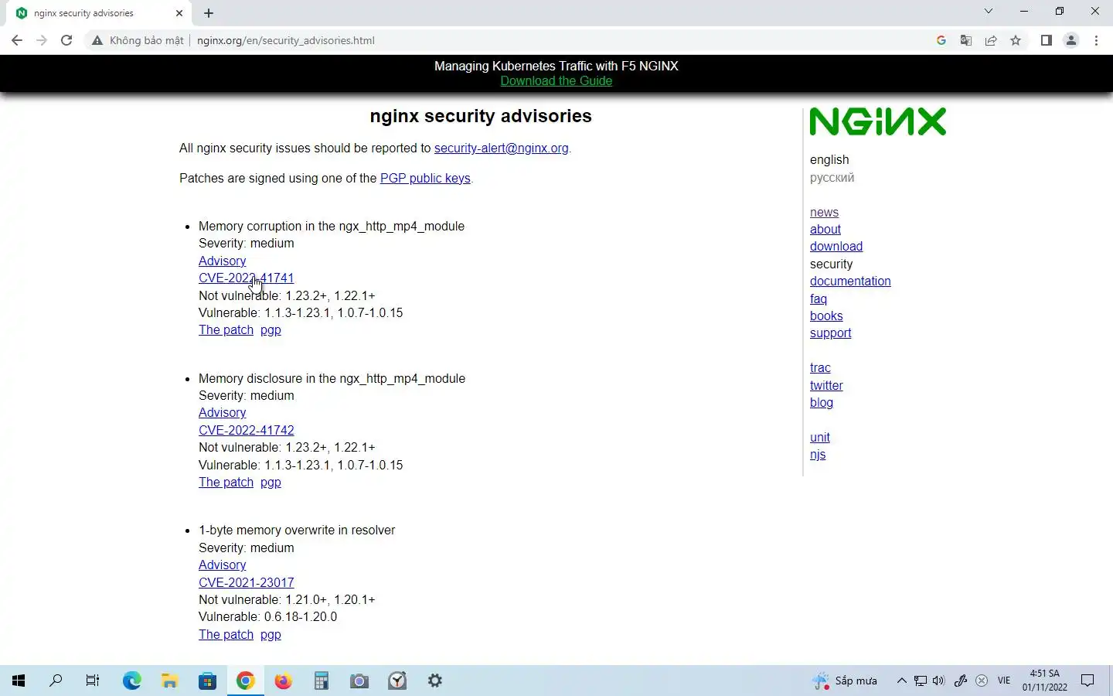
Task: Switch to the русский language version
Action: [832, 177]
